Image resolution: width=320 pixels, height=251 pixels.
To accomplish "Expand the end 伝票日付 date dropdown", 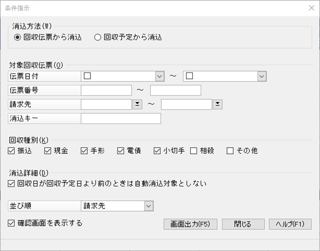I will click(262, 76).
